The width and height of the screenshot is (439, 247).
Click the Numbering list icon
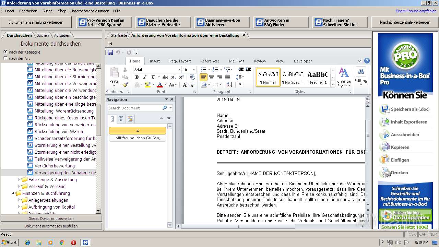(215, 70)
